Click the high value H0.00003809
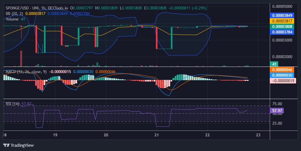 [x=106, y=8]
